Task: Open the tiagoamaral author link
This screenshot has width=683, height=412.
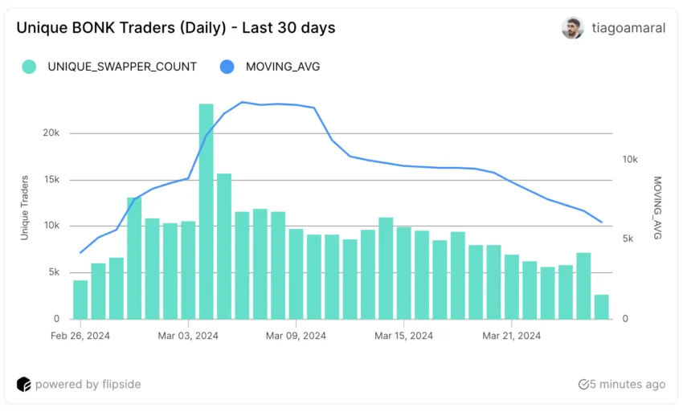Action: point(628,28)
